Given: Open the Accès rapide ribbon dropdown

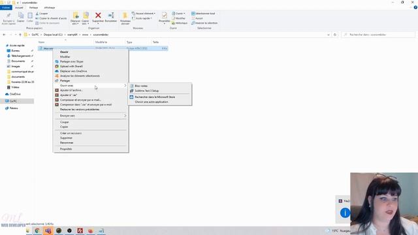Looking at the screenshot, I should [142, 18].
